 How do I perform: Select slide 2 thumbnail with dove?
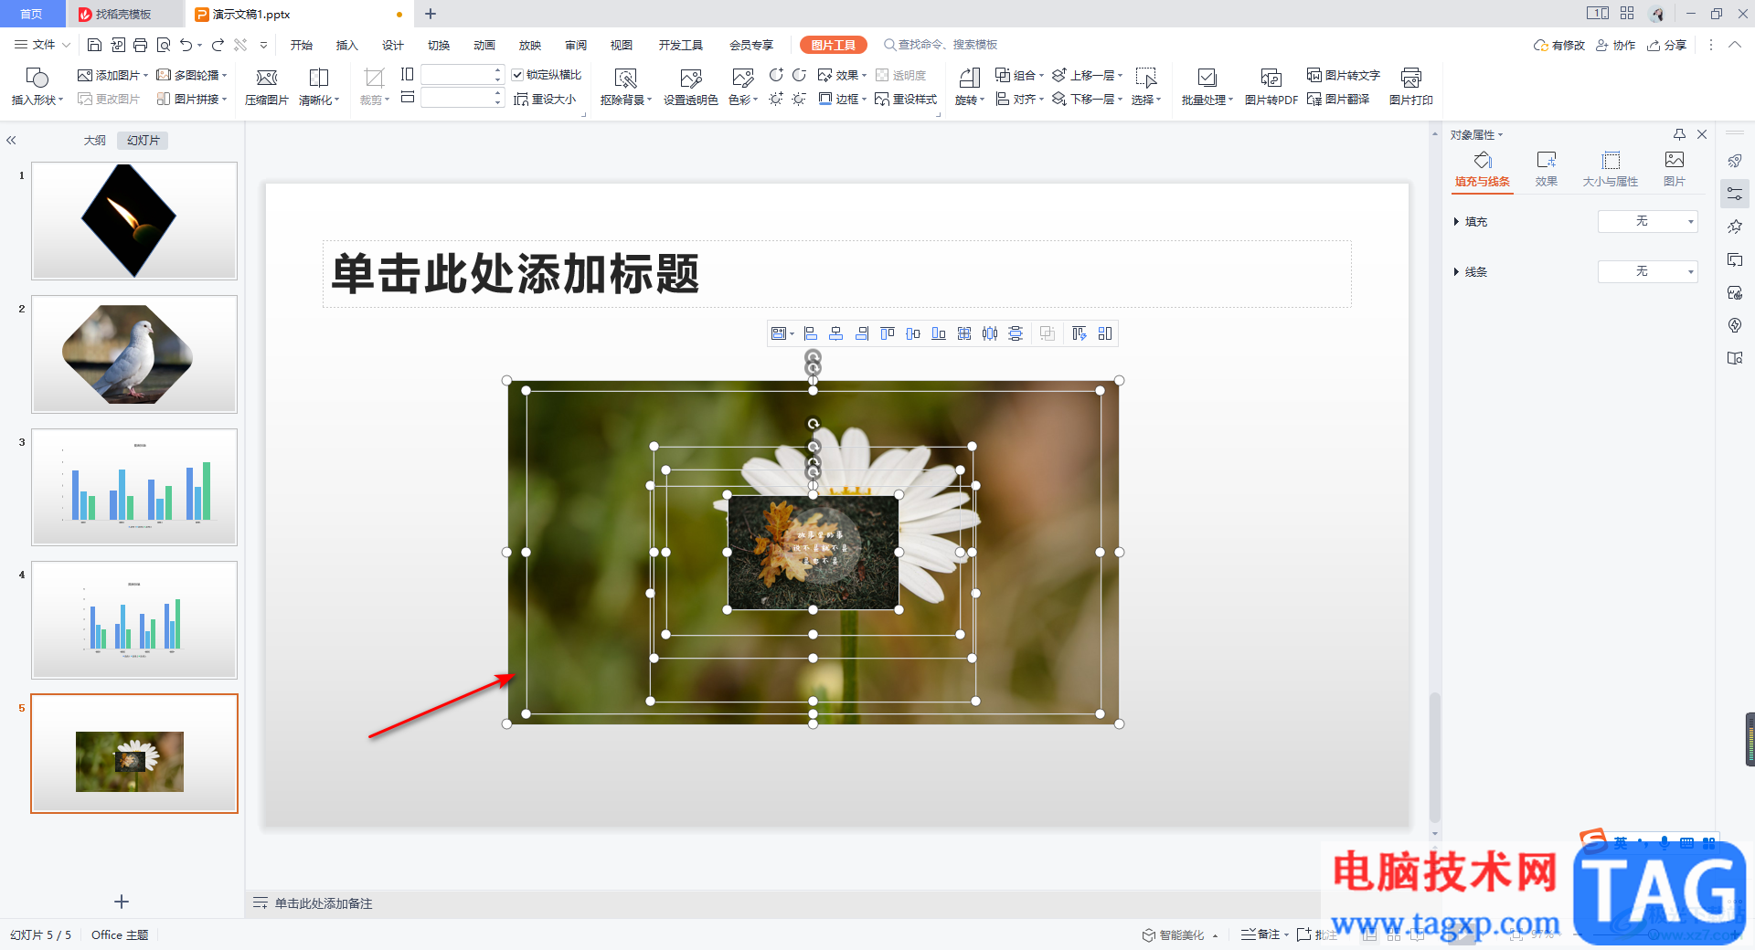point(134,354)
